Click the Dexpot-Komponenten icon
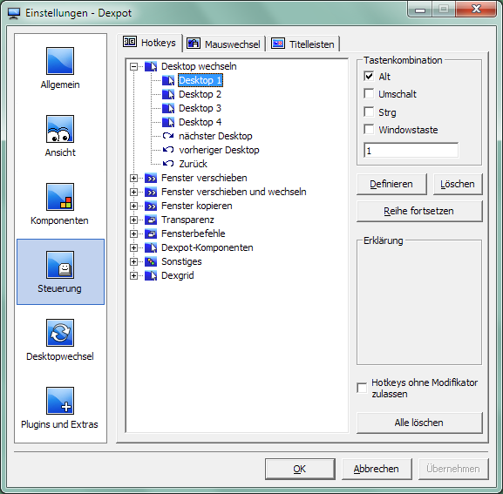 click(x=151, y=247)
